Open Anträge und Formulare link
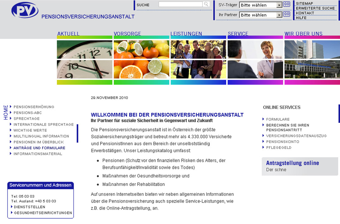Image resolution: width=340 pixels, height=224 pixels. click(x=39, y=148)
